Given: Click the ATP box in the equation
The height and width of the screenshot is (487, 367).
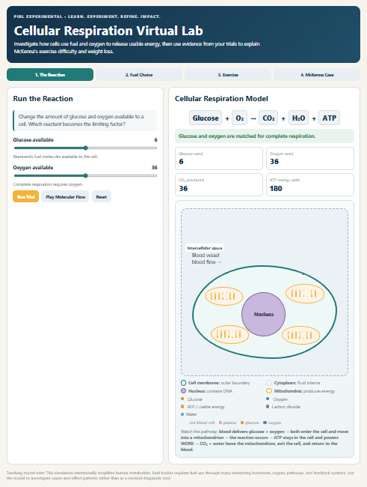Looking at the screenshot, I should pyautogui.click(x=329, y=118).
